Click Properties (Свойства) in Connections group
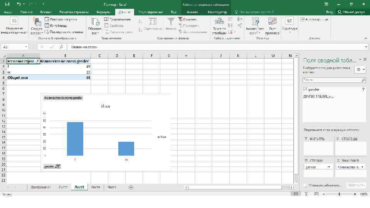The width and height of the screenshot is (370, 208). (x=114, y=25)
